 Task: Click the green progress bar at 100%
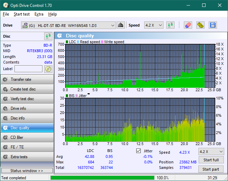(x=102, y=178)
